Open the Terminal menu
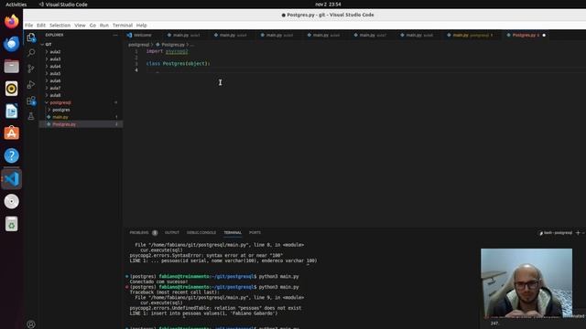The width and height of the screenshot is (586, 329). [123, 26]
